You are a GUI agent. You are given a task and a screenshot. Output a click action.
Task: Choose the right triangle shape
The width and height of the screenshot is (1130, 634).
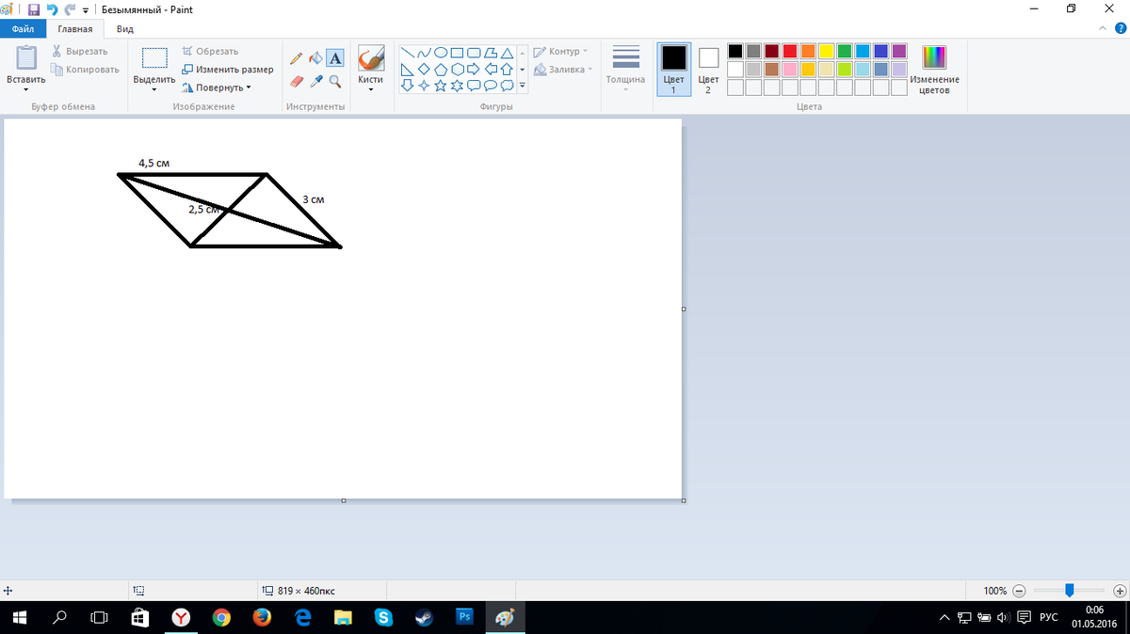[407, 69]
